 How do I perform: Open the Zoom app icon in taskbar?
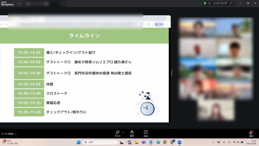[179, 142]
